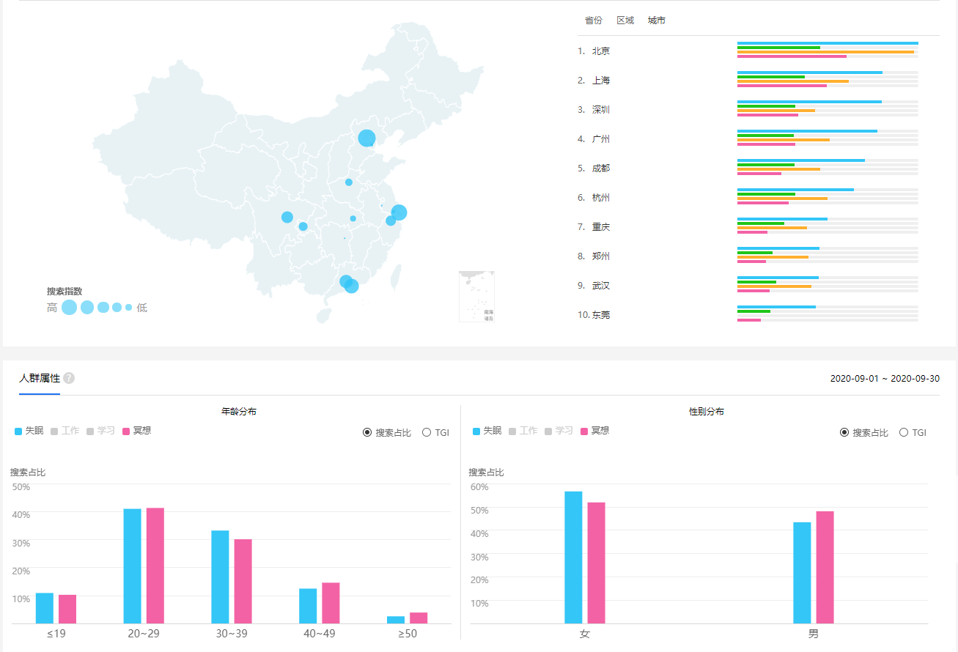Image resolution: width=958 pixels, height=652 pixels.
Task: Switch to the 省份 tab
Action: coord(594,21)
